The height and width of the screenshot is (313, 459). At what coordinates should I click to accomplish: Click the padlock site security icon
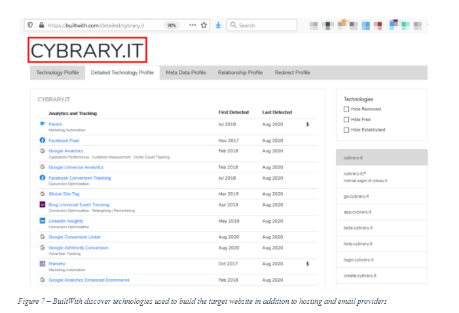[x=41, y=25]
